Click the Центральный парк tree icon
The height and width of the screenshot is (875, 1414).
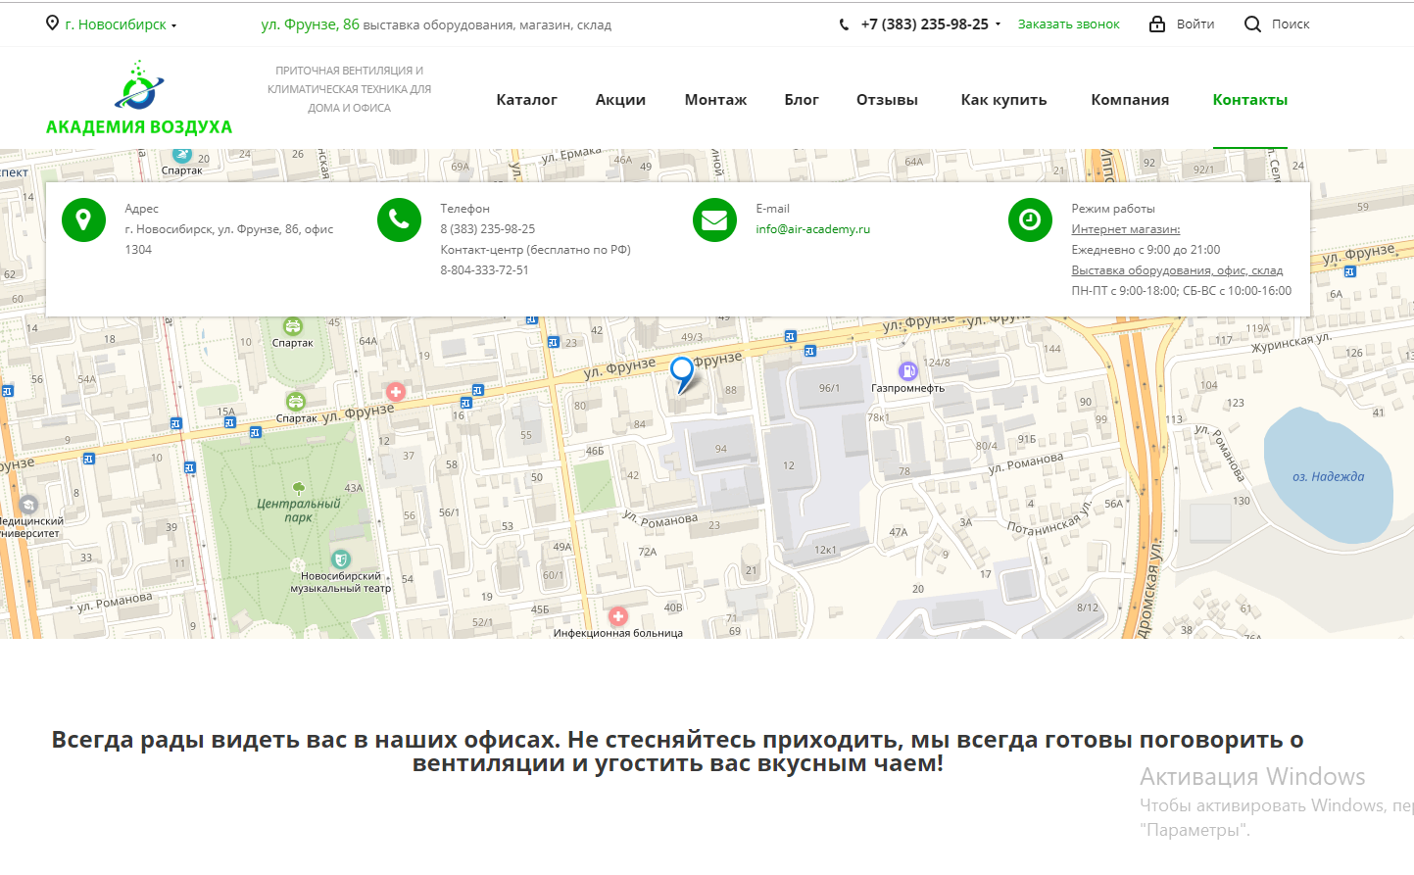pos(299,487)
